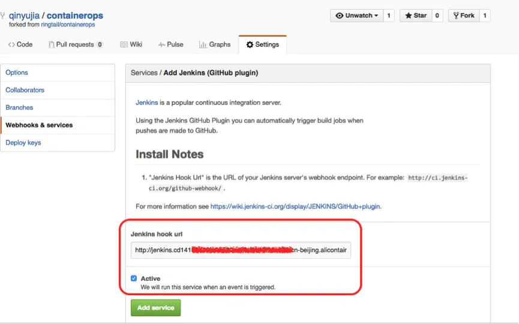Open Options in the settings sidebar
This screenshot has height=324, width=519.
[58, 73]
